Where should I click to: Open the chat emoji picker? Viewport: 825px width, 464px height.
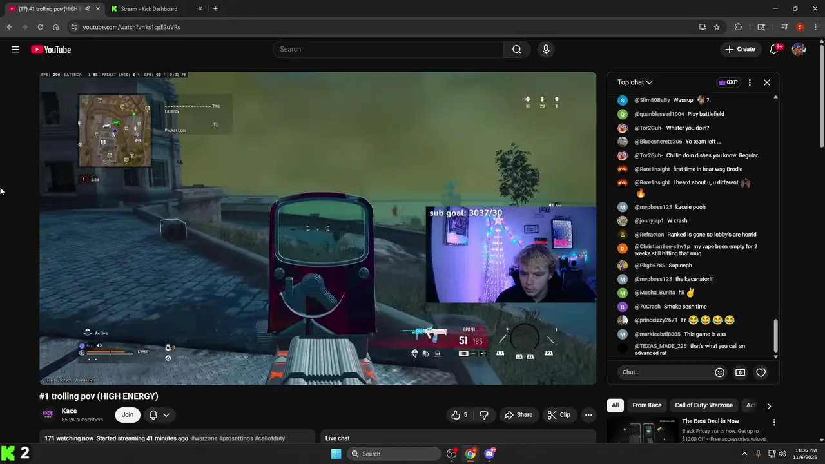pos(720,372)
